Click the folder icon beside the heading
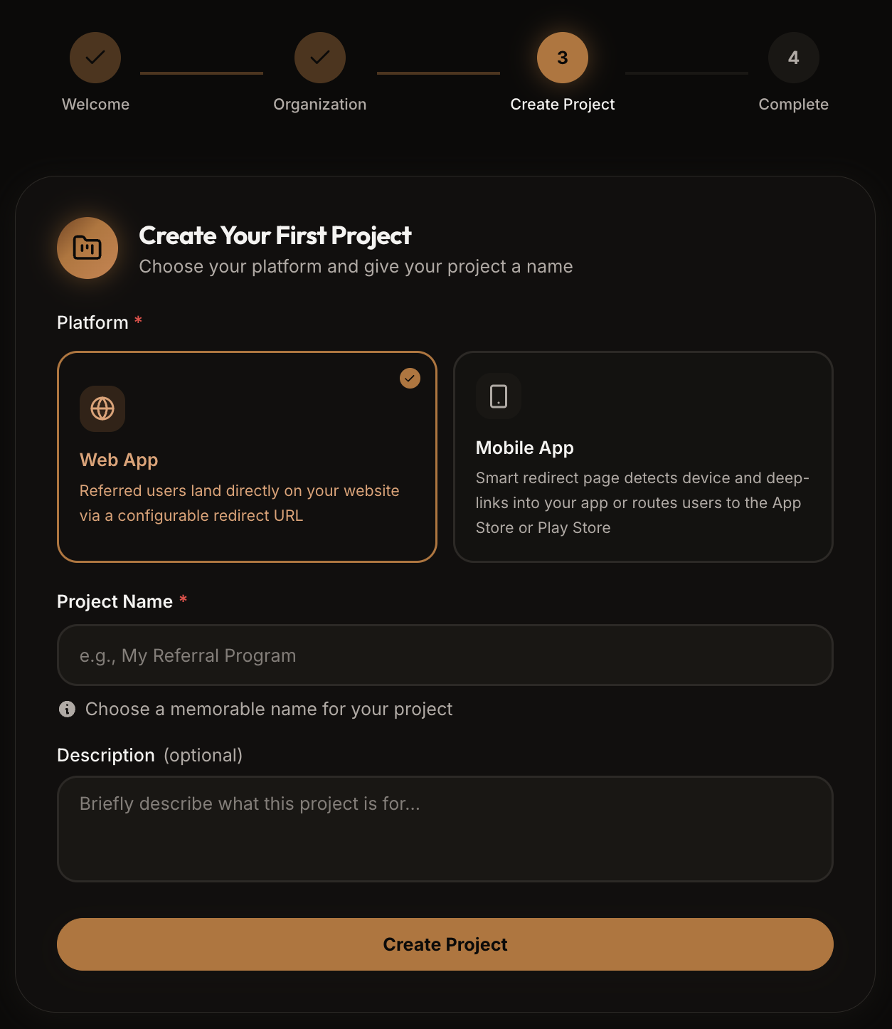The height and width of the screenshot is (1029, 892). (x=87, y=248)
